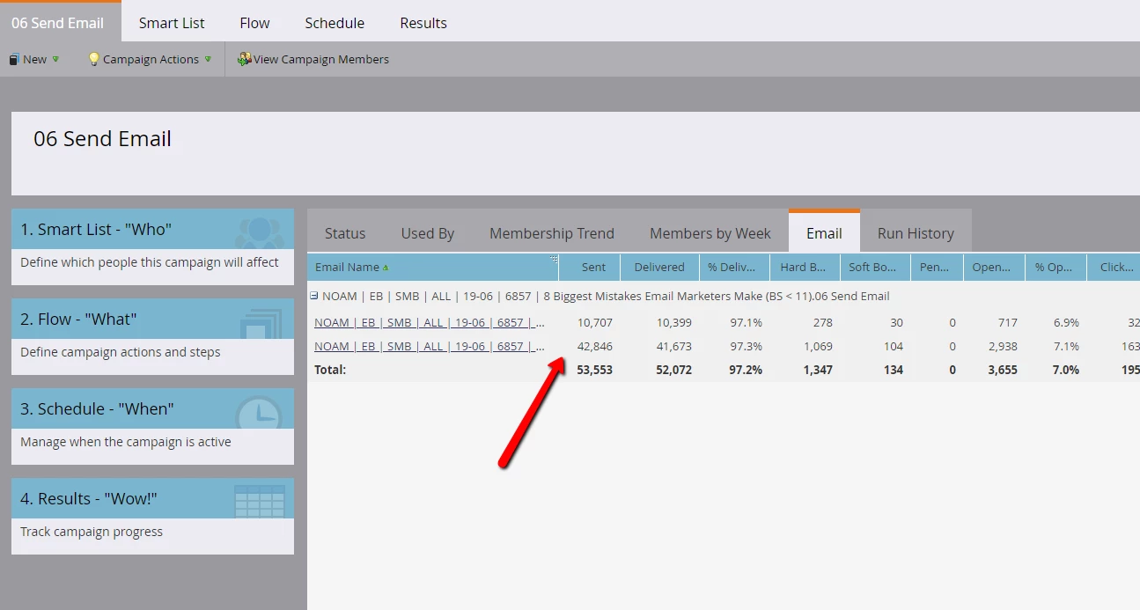Click the Flow stacked squares icon

(260, 323)
